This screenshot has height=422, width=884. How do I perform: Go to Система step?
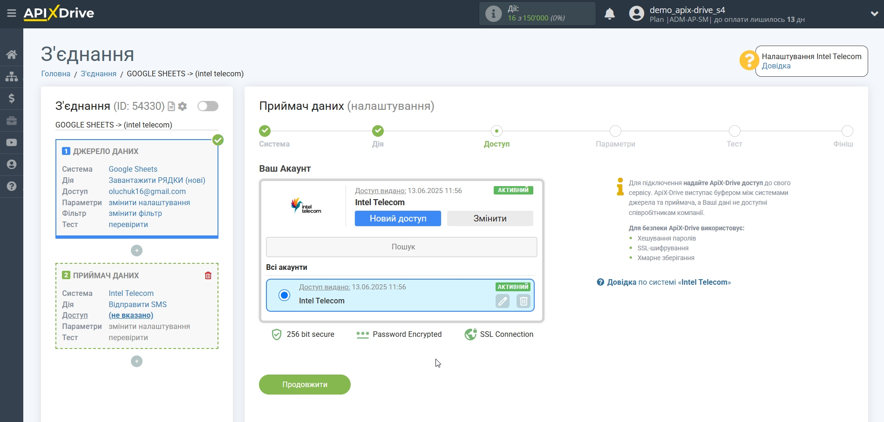[265, 131]
